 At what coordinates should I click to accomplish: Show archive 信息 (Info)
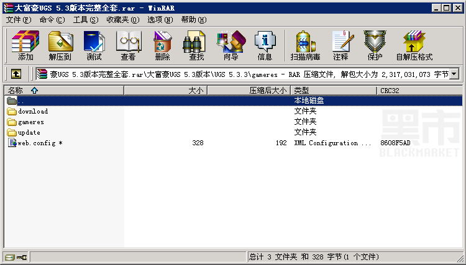(x=265, y=45)
